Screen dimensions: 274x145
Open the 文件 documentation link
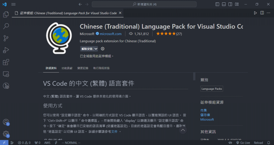pos(114,132)
